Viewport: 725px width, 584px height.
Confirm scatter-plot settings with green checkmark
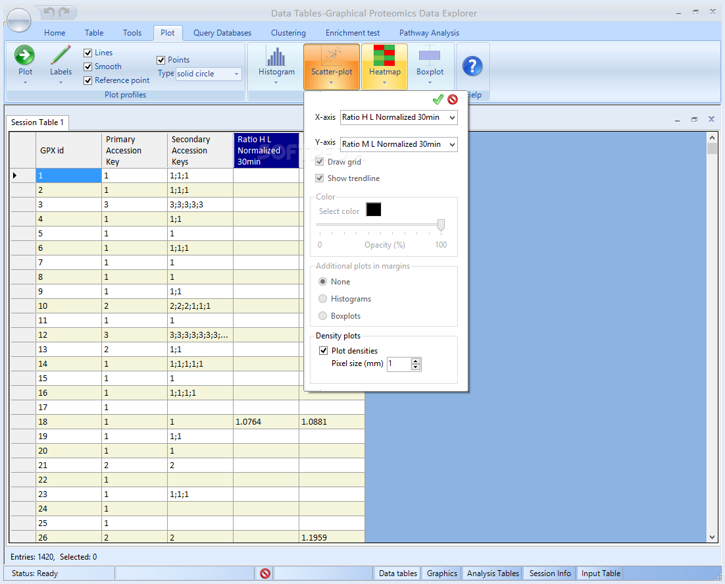438,99
